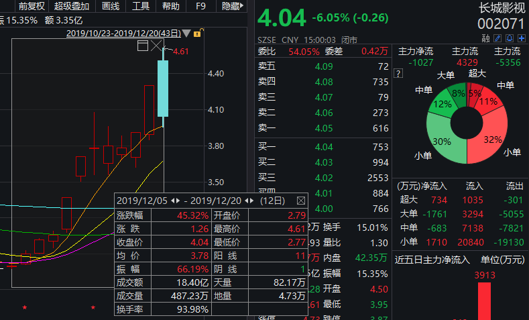Step start date 2019/12/05 forward with right arrow
The height and width of the screenshot is (320, 529).
178,201
